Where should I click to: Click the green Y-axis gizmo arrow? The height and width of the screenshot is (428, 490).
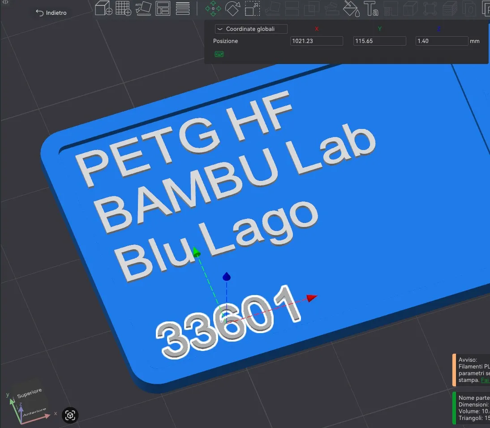coord(196,252)
